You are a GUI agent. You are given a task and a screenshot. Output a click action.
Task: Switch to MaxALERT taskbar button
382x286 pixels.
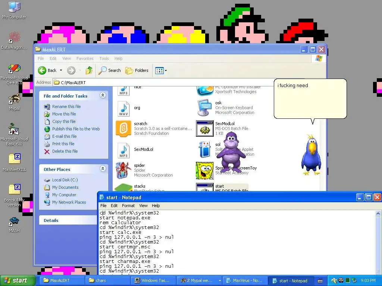[x=62, y=281]
